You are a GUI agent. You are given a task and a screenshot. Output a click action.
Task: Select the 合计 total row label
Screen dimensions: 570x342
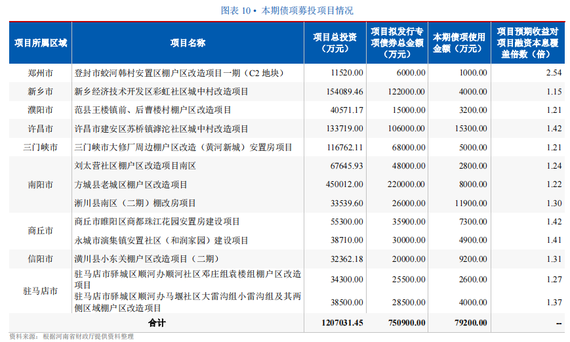tap(157, 323)
